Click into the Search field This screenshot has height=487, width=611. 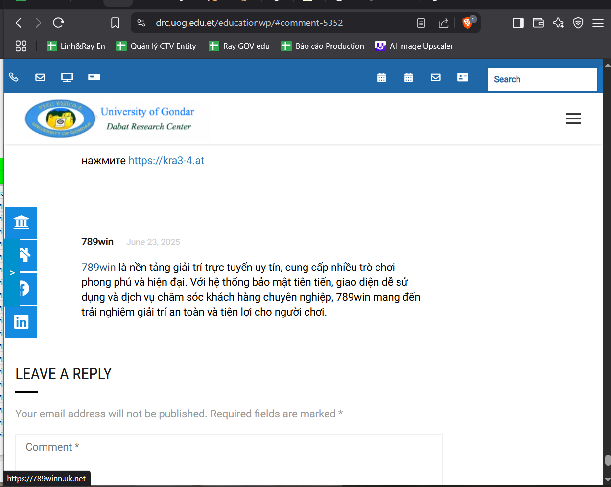(542, 79)
